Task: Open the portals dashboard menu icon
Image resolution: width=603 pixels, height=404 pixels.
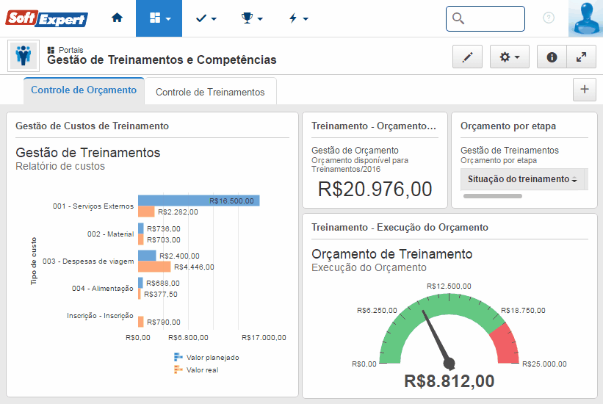Action: [159, 18]
